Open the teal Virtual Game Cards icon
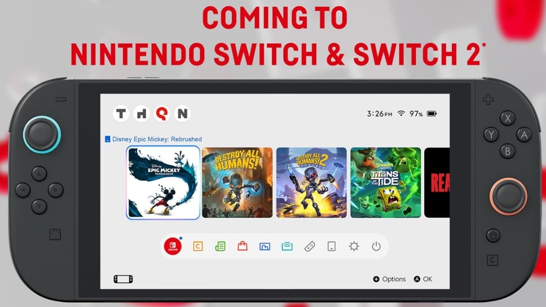Screen dimensions: 546x307 point(287,246)
